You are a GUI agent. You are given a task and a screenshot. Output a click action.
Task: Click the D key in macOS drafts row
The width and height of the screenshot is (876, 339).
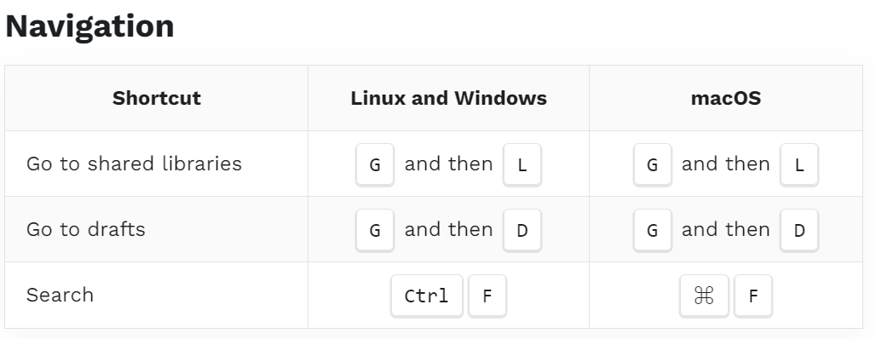tap(799, 230)
